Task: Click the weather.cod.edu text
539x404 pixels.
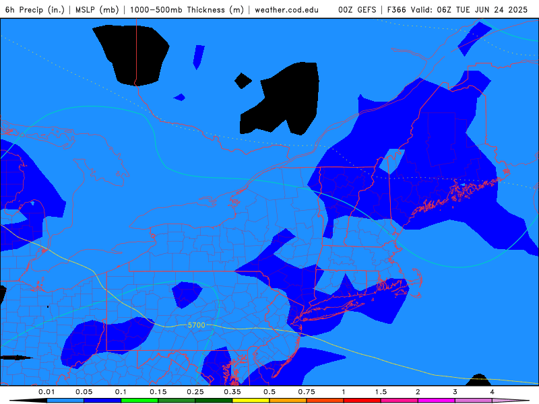Action: tap(287, 9)
